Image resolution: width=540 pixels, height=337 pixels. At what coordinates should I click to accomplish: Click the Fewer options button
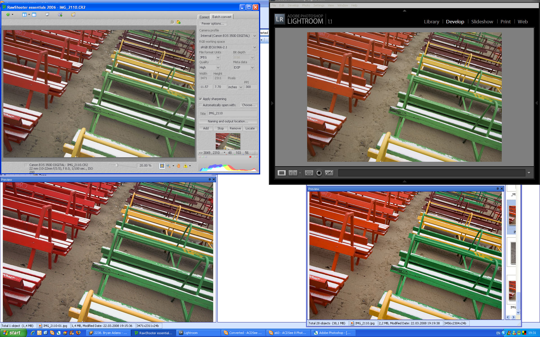(x=213, y=24)
